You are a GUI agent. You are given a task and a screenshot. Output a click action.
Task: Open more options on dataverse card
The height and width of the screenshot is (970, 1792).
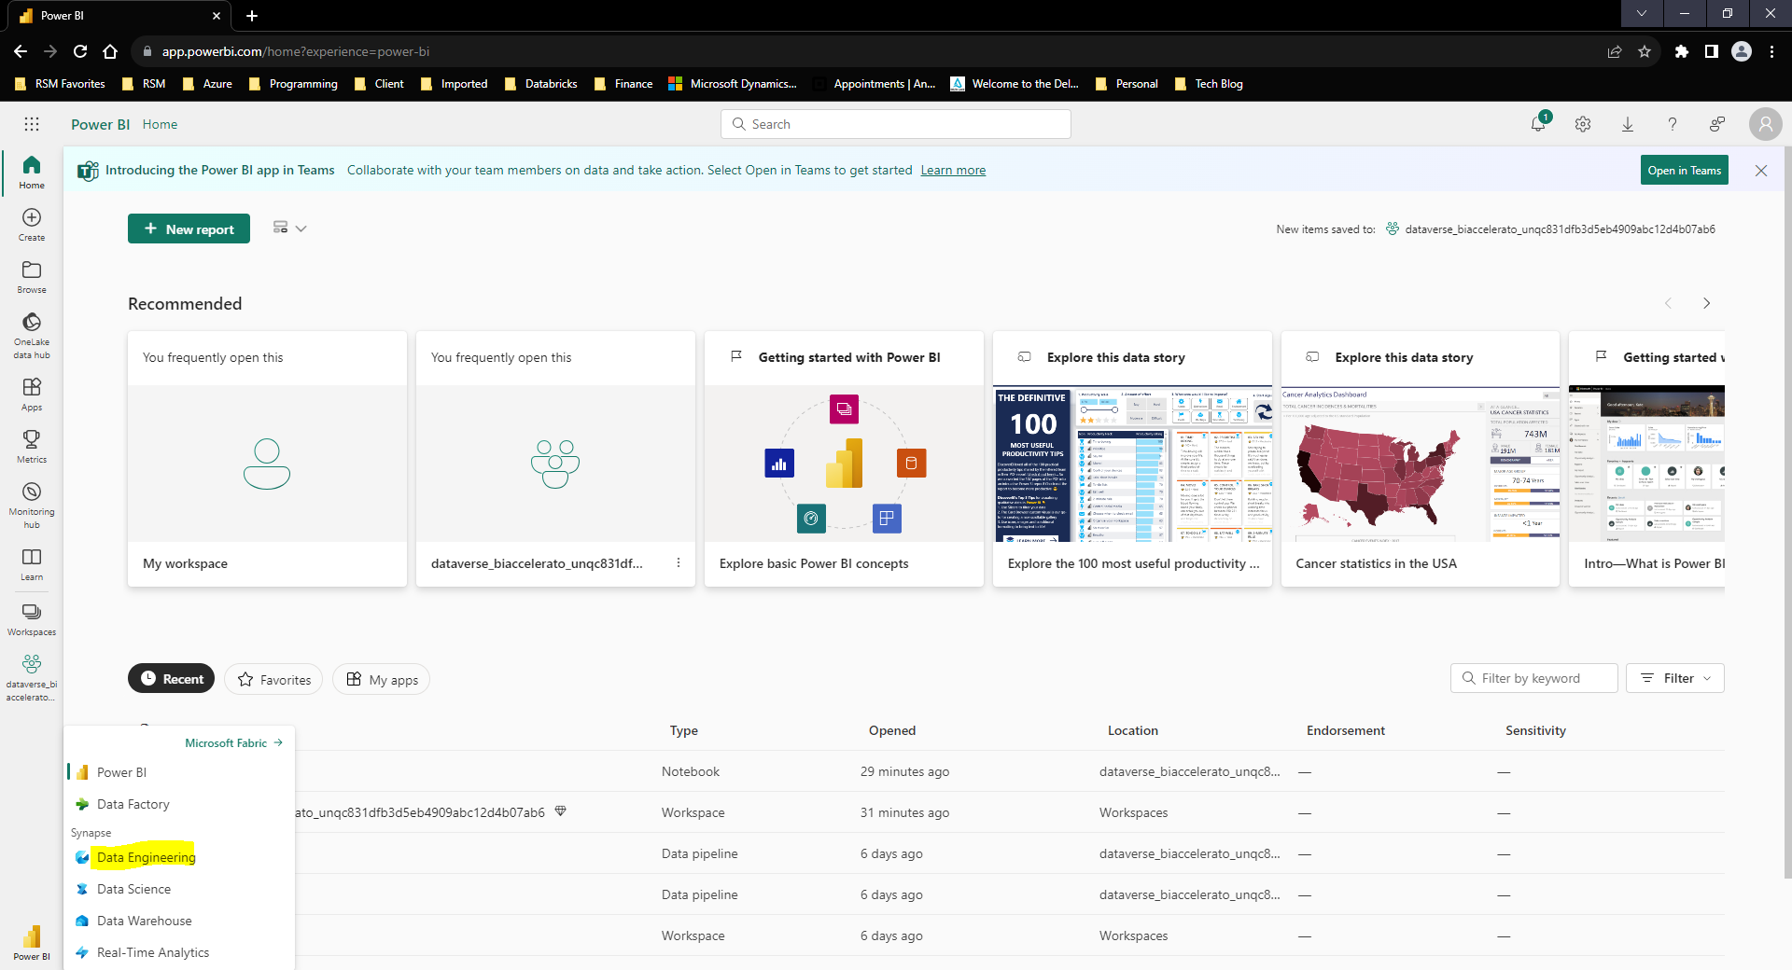pyautogui.click(x=679, y=563)
